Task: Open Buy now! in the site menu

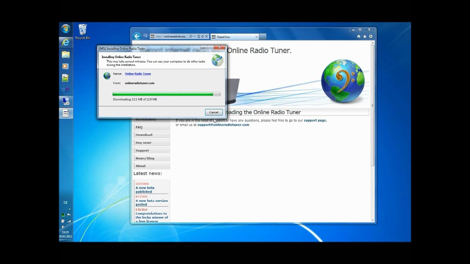Action: (x=152, y=143)
